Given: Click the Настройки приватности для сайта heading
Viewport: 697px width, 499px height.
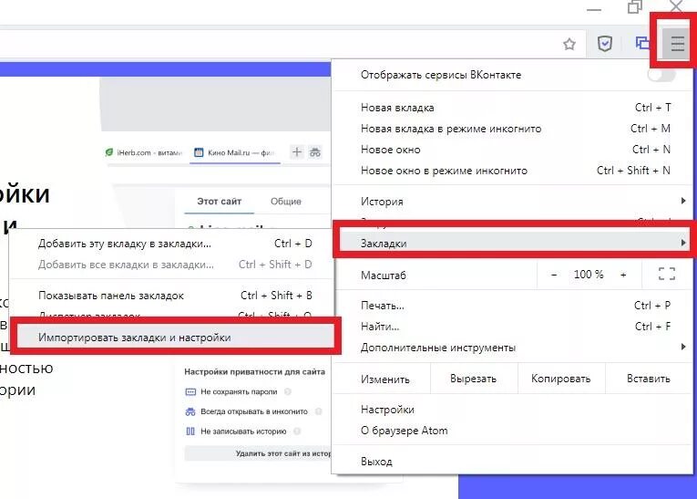Looking at the screenshot, I should coord(255,371).
